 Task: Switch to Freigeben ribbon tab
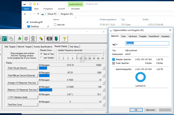click(x=48, y=9)
